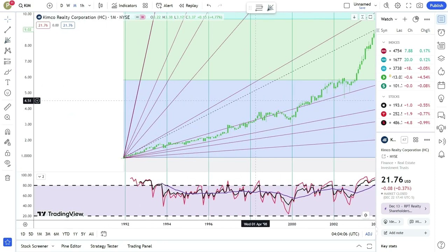Open line settings in floating drawing toolbar
448x252 pixels.
259,8
